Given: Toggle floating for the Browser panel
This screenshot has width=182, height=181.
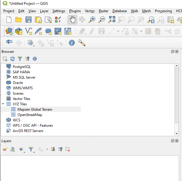Looking at the screenshot, I should 172,52.
